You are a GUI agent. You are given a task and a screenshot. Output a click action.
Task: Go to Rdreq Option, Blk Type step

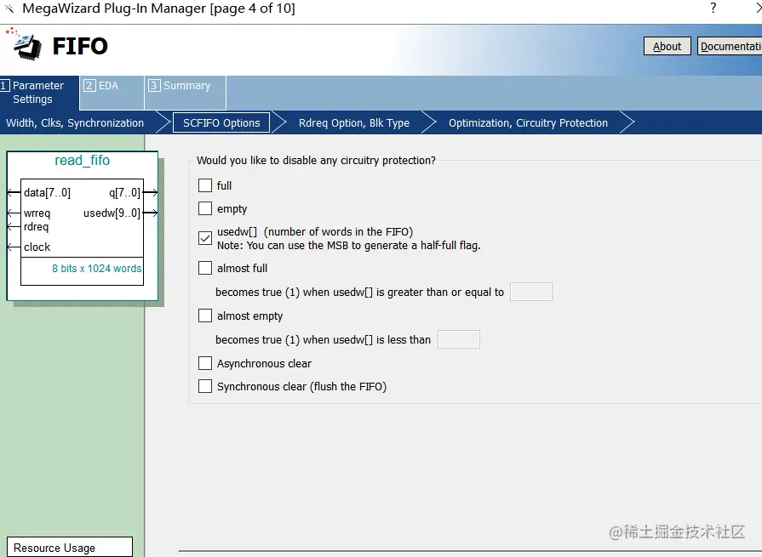click(x=354, y=122)
